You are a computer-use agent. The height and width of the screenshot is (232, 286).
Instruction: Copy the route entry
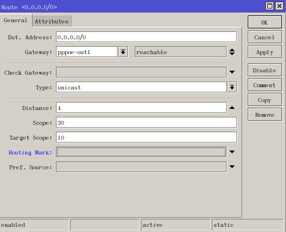tap(265, 100)
